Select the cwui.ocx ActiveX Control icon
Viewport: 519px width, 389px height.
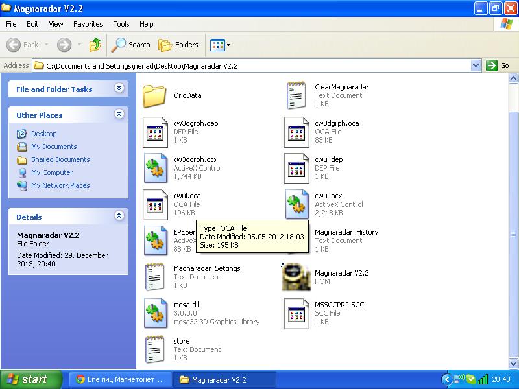[x=296, y=205]
